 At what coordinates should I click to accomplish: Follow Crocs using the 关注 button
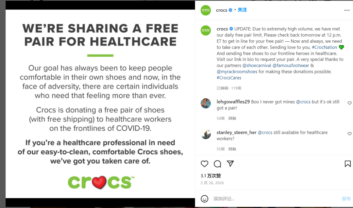[242, 10]
